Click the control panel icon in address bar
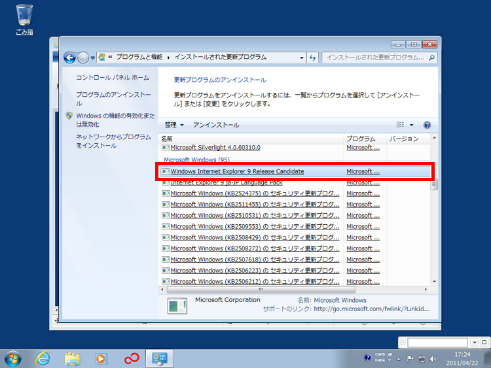The width and height of the screenshot is (491, 368). [101, 58]
